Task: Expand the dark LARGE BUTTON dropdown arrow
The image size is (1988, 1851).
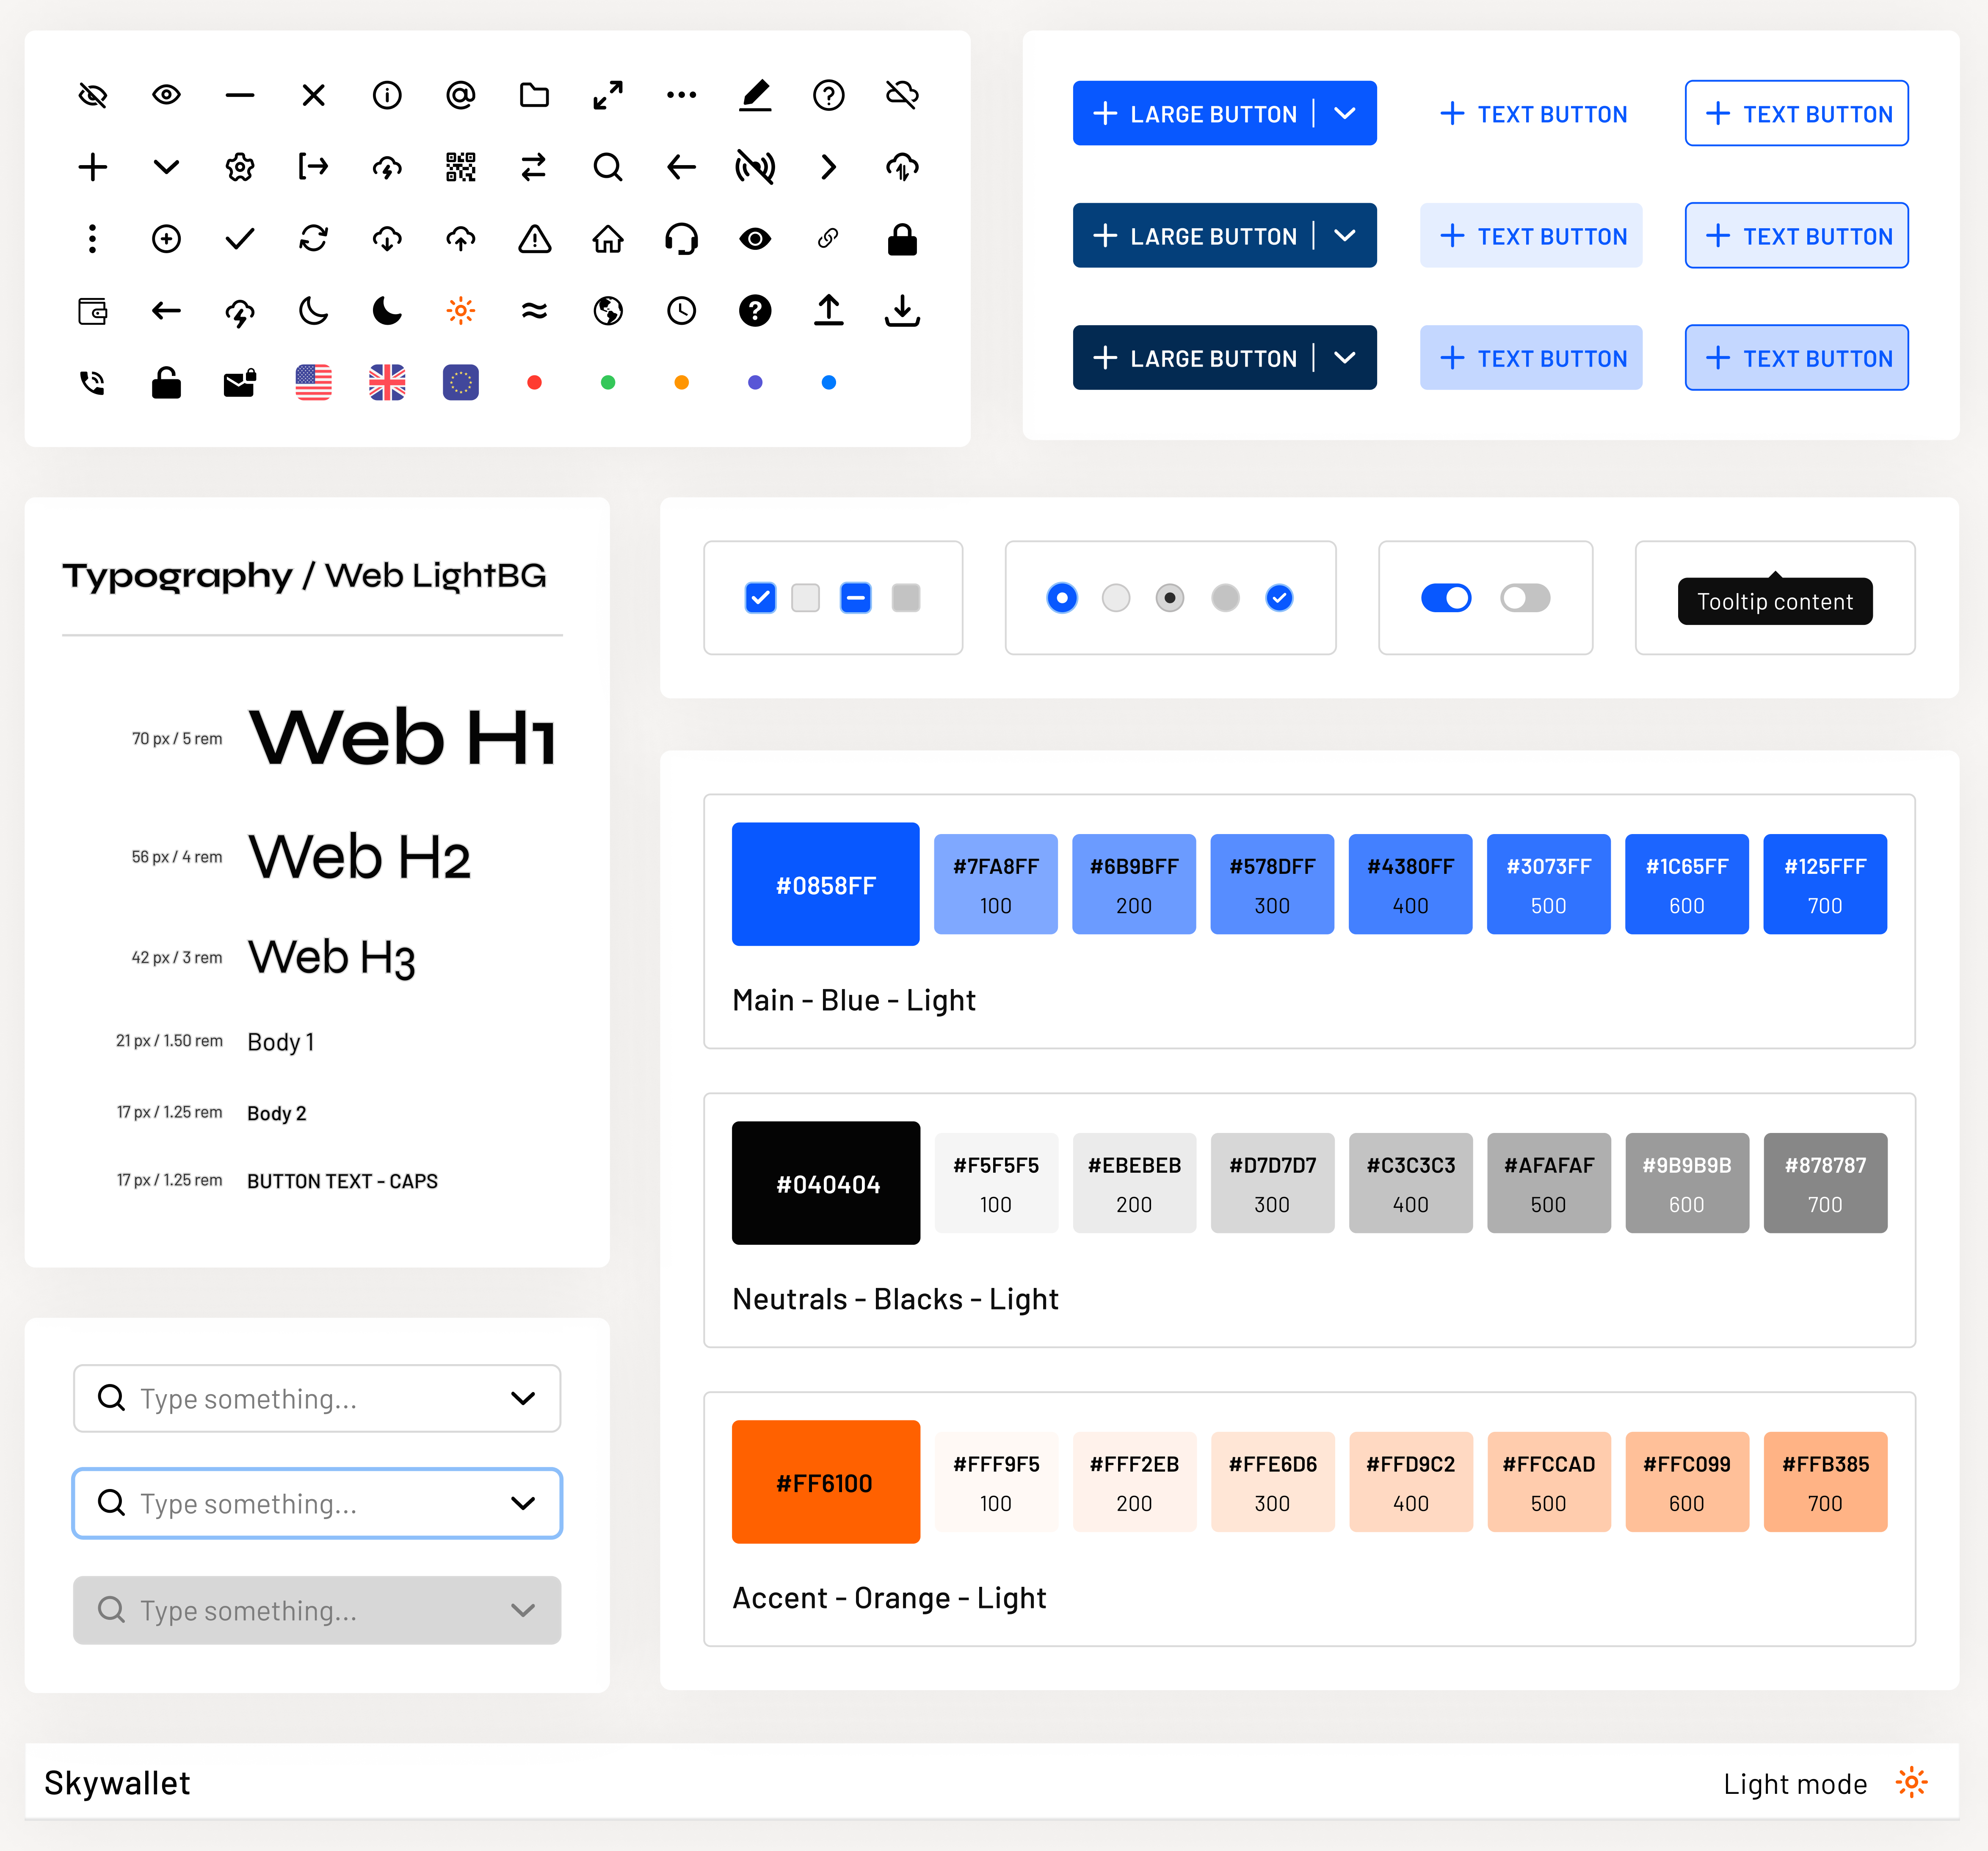Action: tap(1345, 235)
